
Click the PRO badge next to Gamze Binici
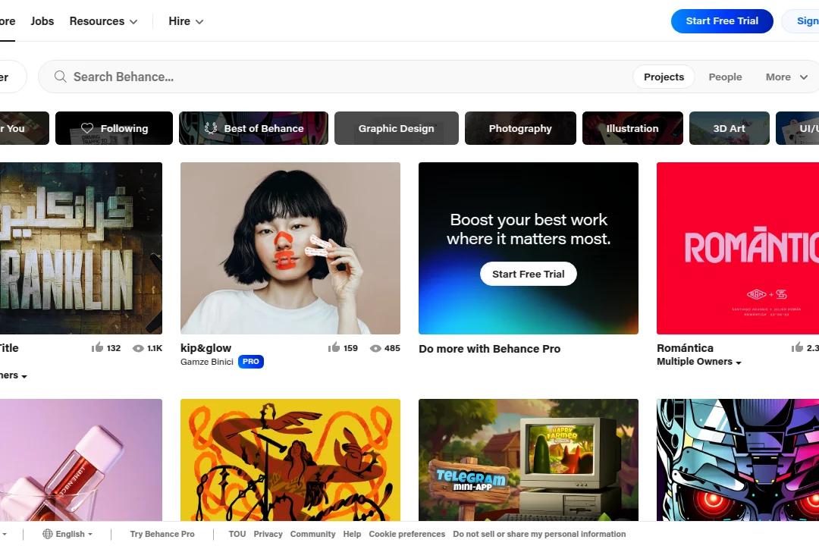250,362
